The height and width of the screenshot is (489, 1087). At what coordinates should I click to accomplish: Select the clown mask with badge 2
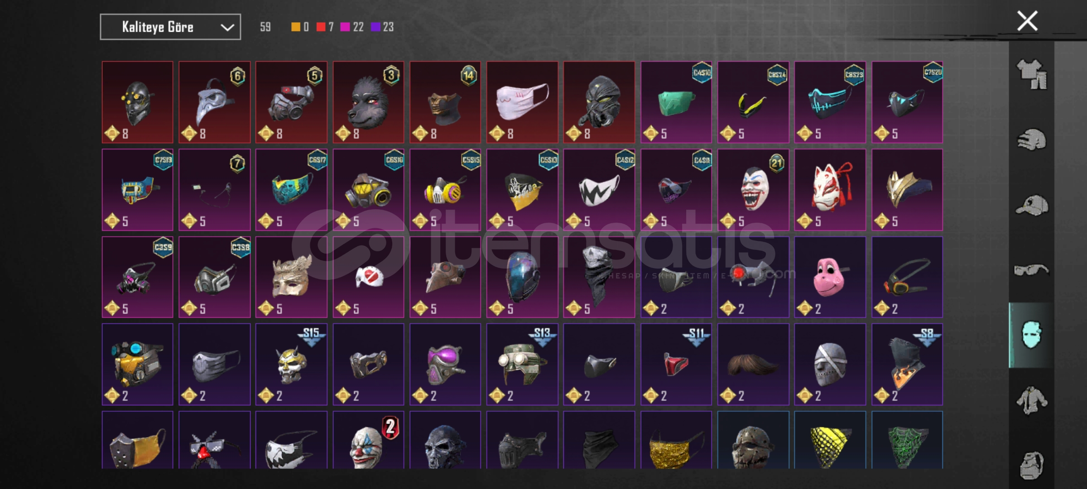point(368,440)
